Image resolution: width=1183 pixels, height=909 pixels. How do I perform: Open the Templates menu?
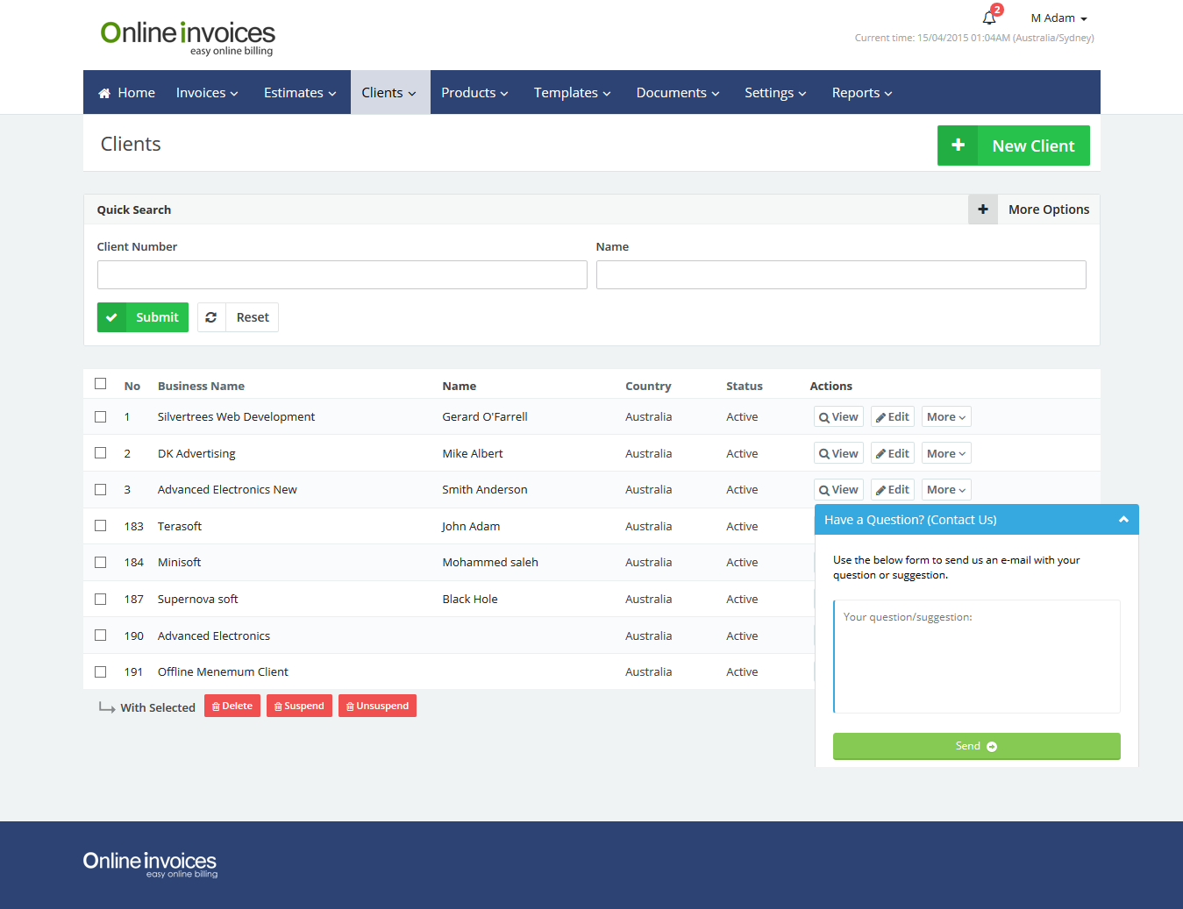coord(572,93)
